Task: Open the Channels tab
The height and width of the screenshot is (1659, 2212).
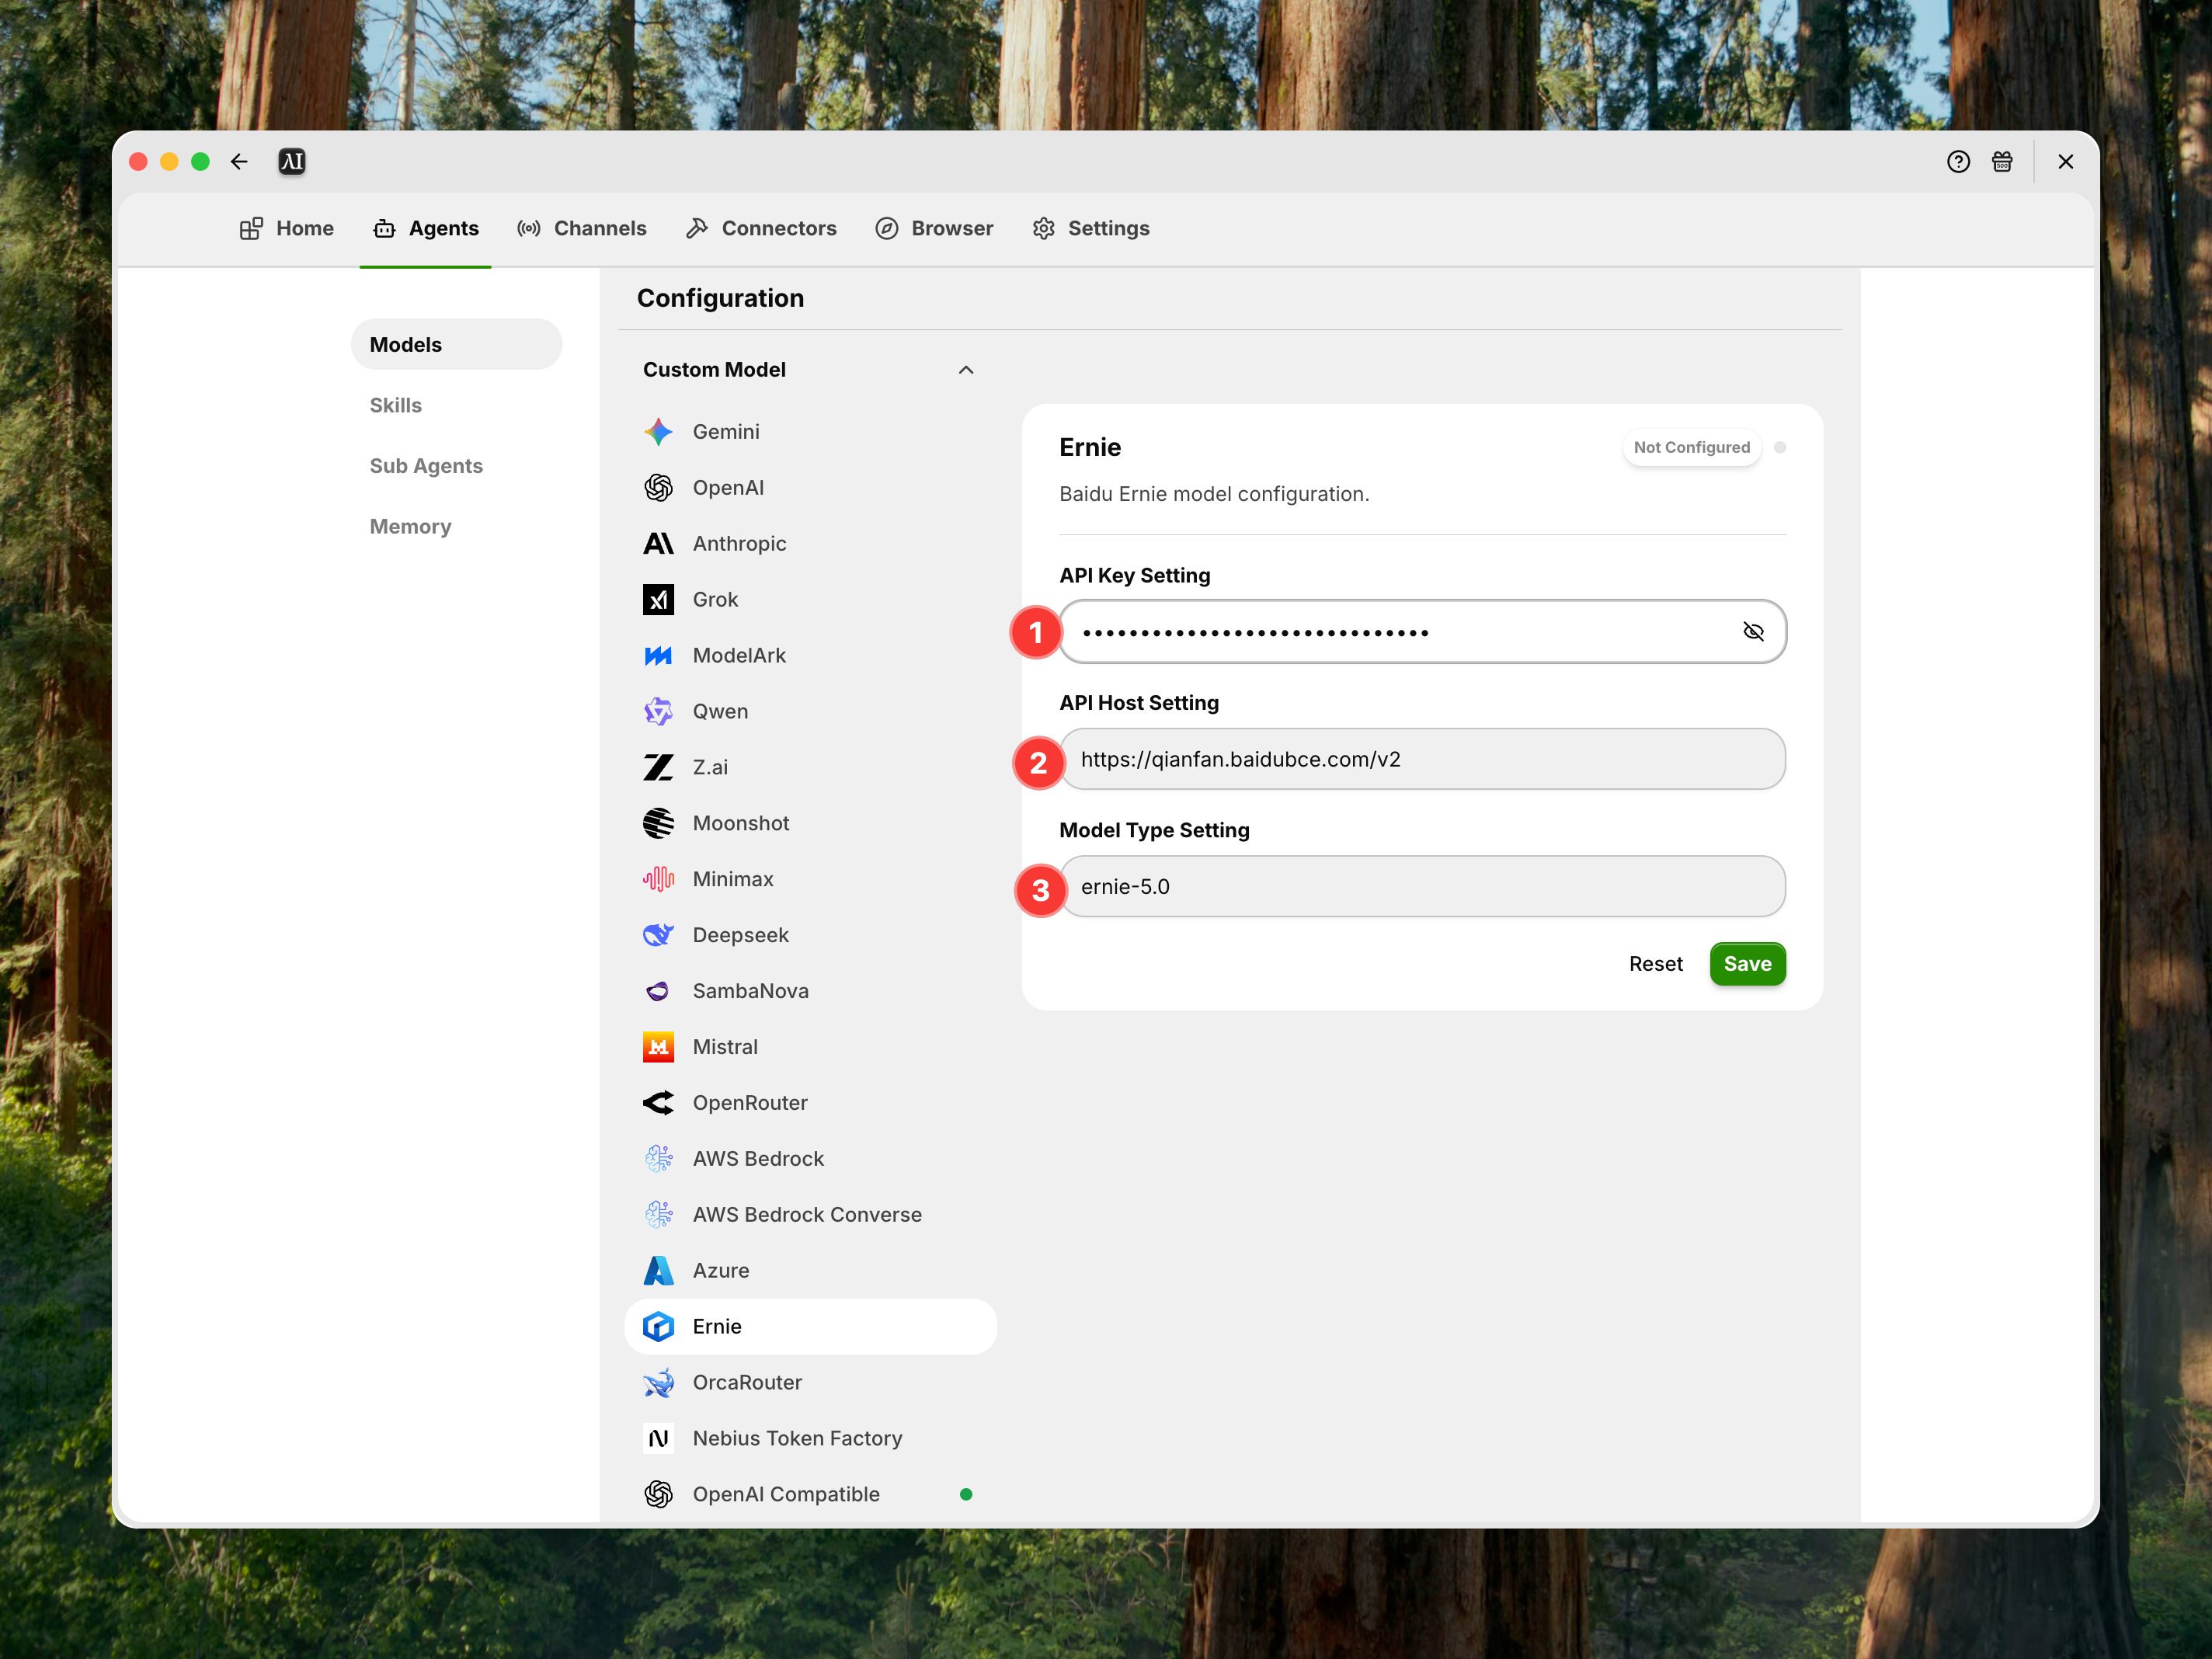Action: point(582,229)
